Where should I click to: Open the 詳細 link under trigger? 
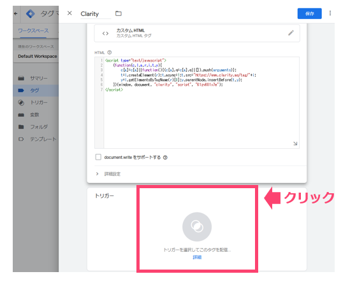coord(197,257)
